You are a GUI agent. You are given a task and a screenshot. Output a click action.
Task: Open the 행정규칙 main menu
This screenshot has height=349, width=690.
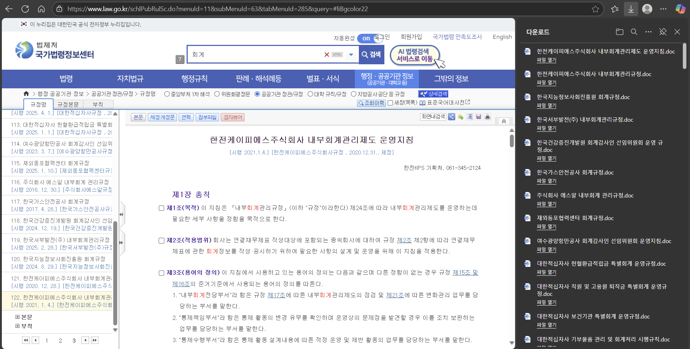click(x=194, y=79)
